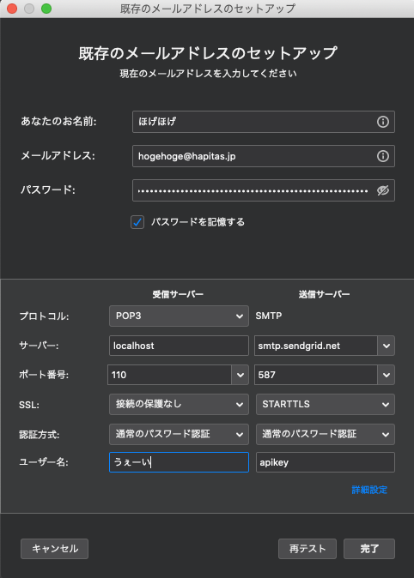Click the green zoom window button
Screen dimensions: 414x578
pos(46,9)
